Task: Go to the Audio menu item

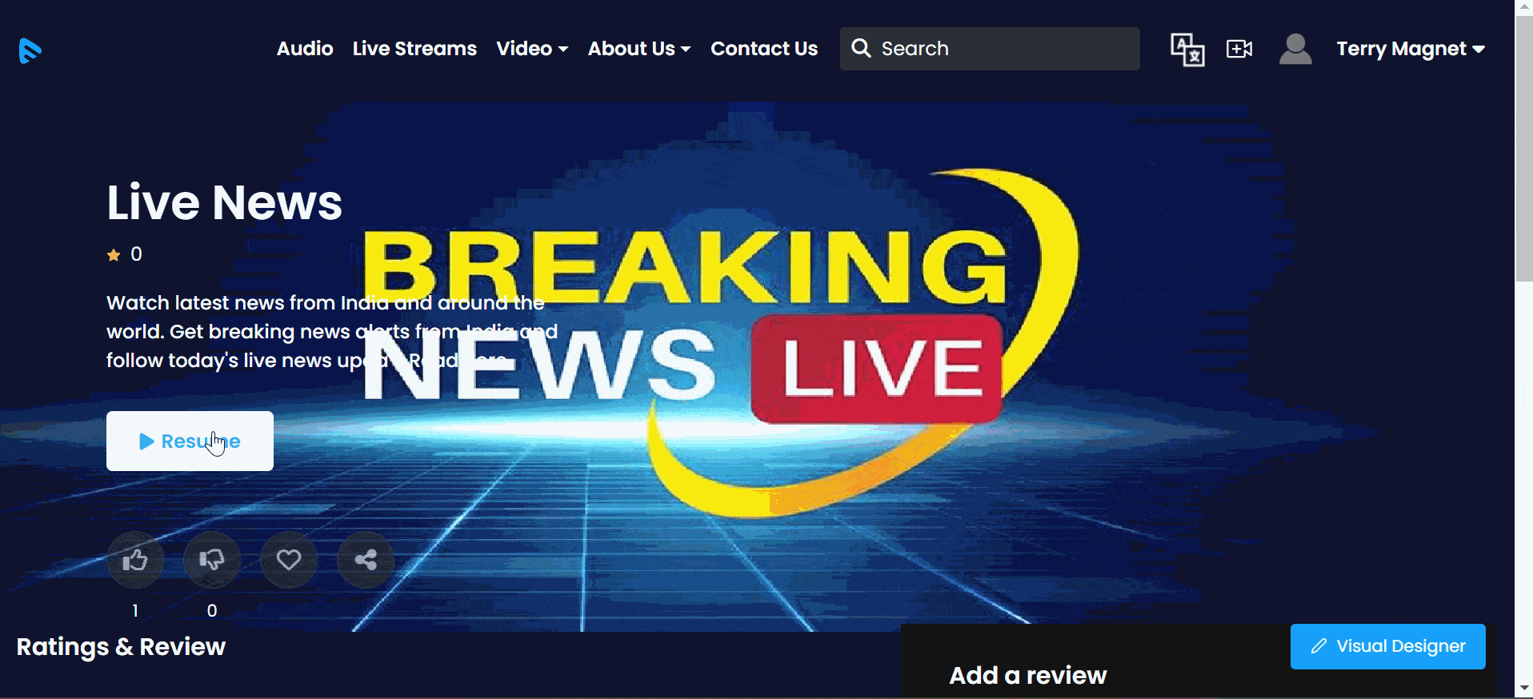Action: pyautogui.click(x=305, y=49)
